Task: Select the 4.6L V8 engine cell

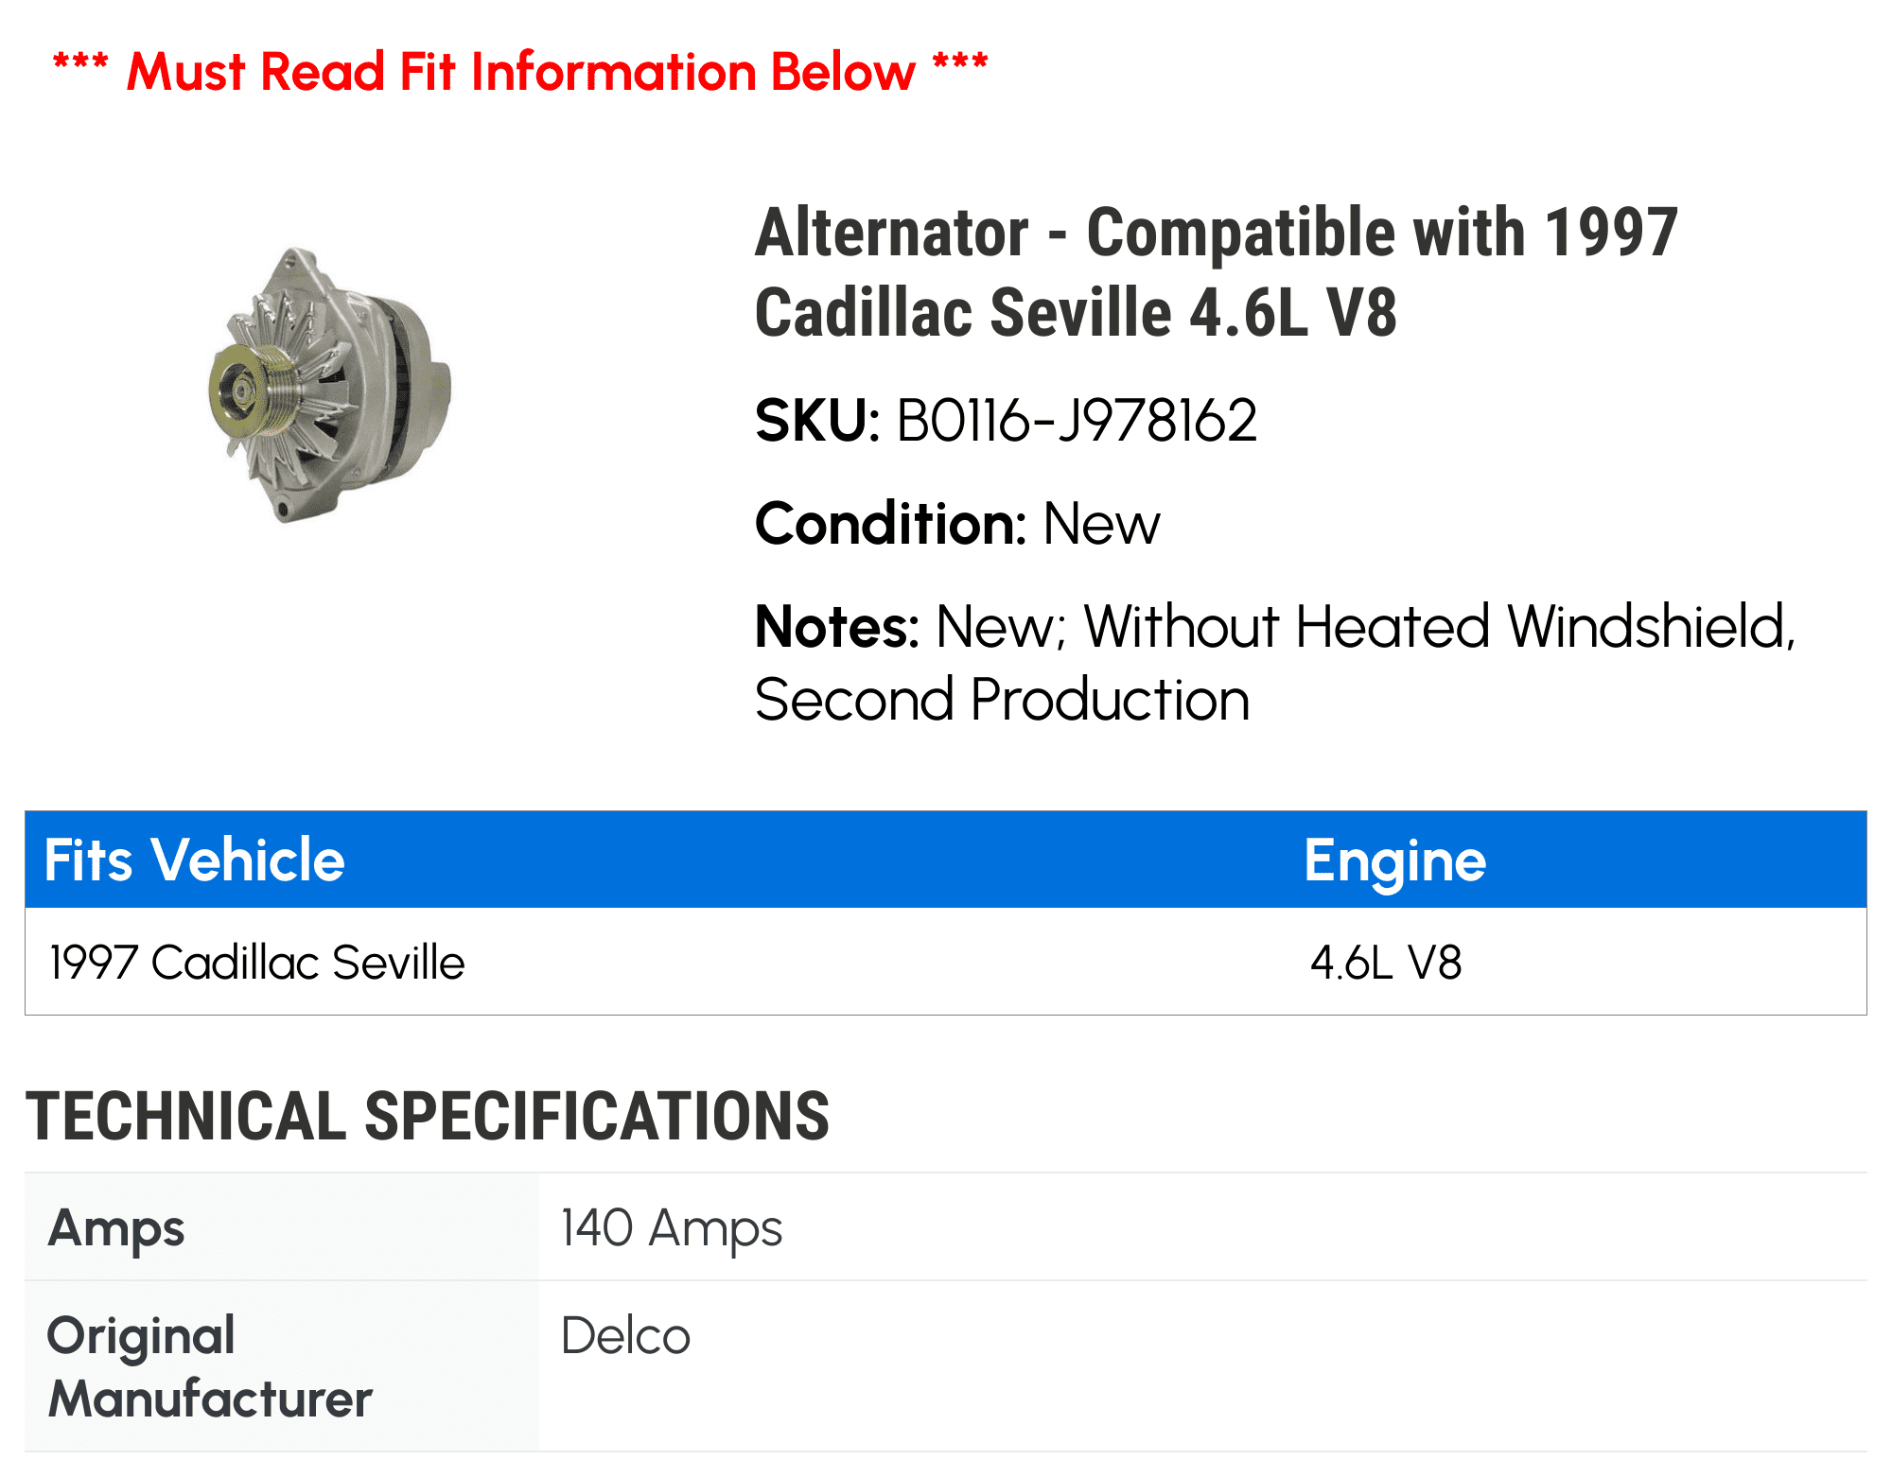Action: tap(1386, 963)
